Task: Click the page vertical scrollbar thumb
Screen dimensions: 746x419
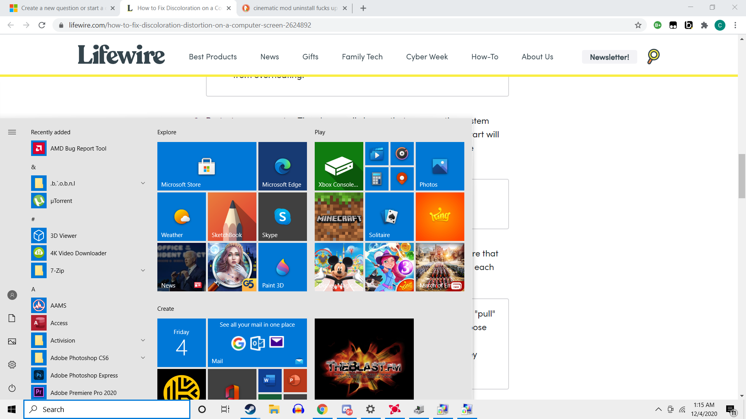Action: pyautogui.click(x=742, y=176)
